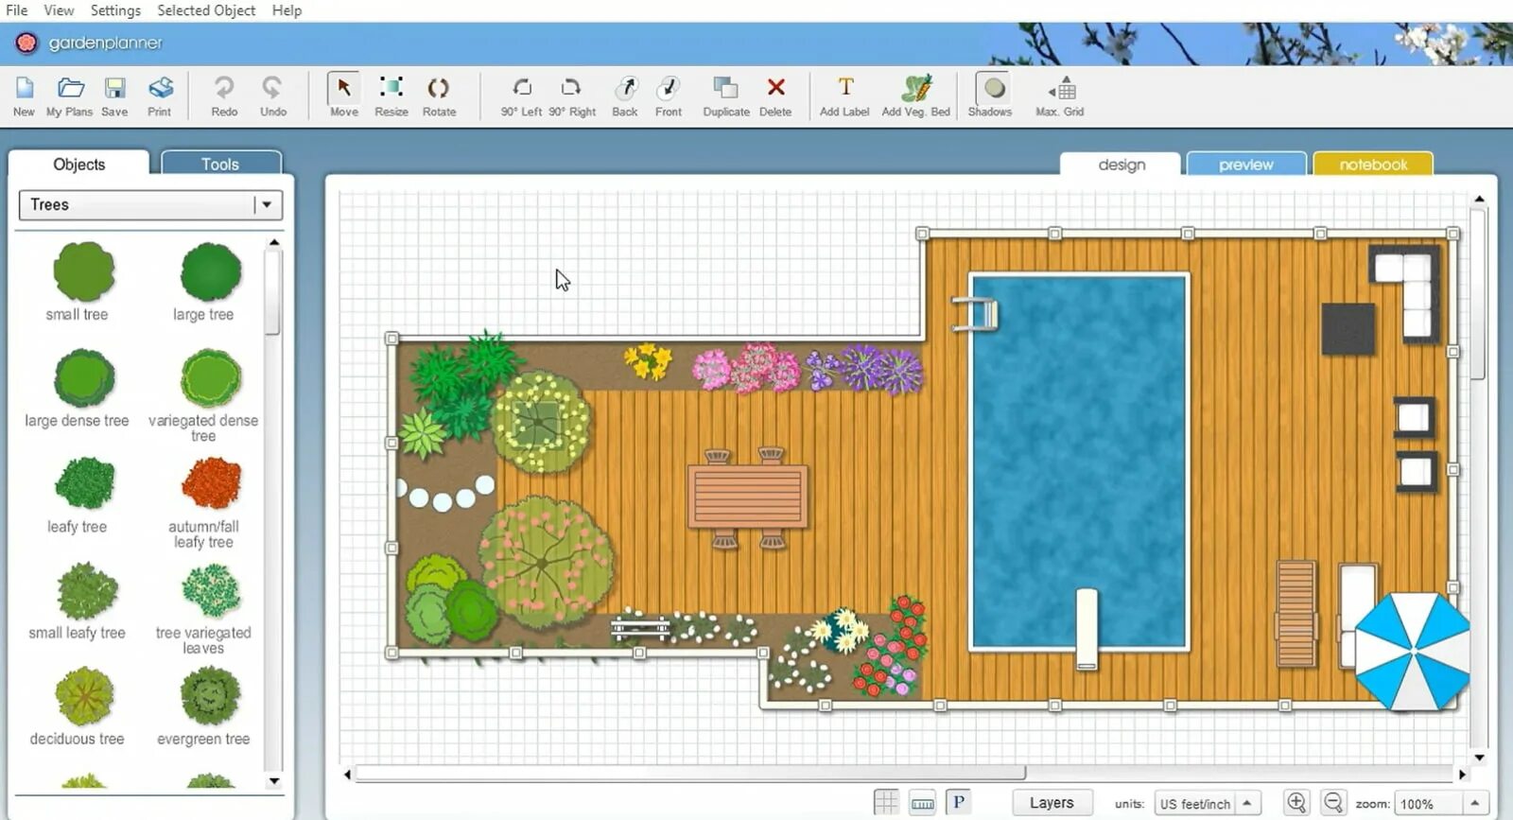Click canvas horizontal scrollbar left arrow
The height and width of the screenshot is (820, 1513).
click(x=347, y=774)
